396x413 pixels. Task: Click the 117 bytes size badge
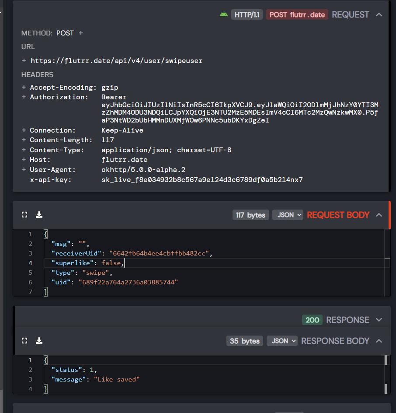click(x=250, y=215)
